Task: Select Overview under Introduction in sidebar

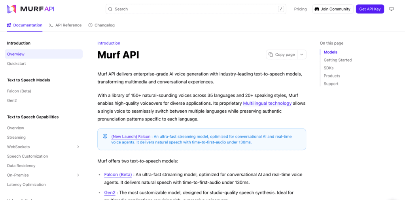Action: pos(44,54)
